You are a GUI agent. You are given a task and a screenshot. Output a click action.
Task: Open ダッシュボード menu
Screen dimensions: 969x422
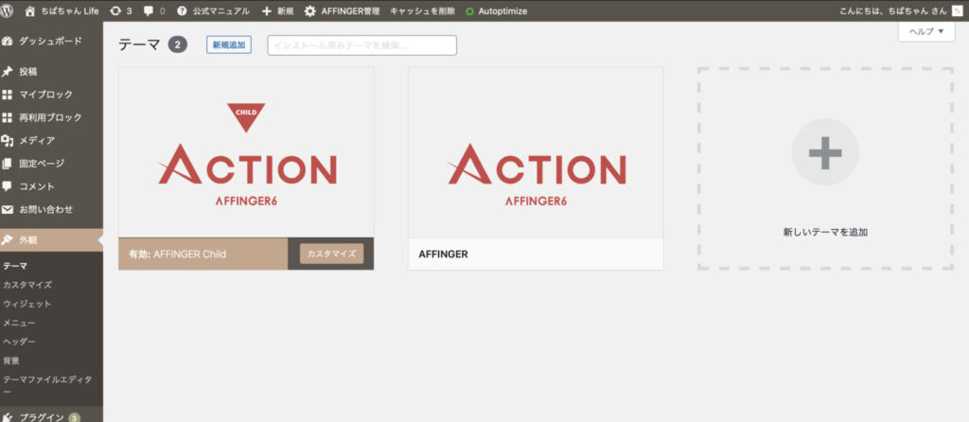click(51, 42)
